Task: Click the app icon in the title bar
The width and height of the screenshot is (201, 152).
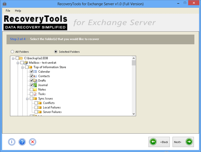Action: 4,4
